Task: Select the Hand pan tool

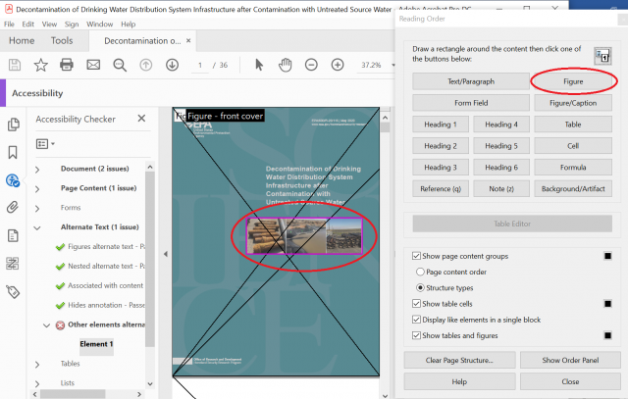Action: 285,65
